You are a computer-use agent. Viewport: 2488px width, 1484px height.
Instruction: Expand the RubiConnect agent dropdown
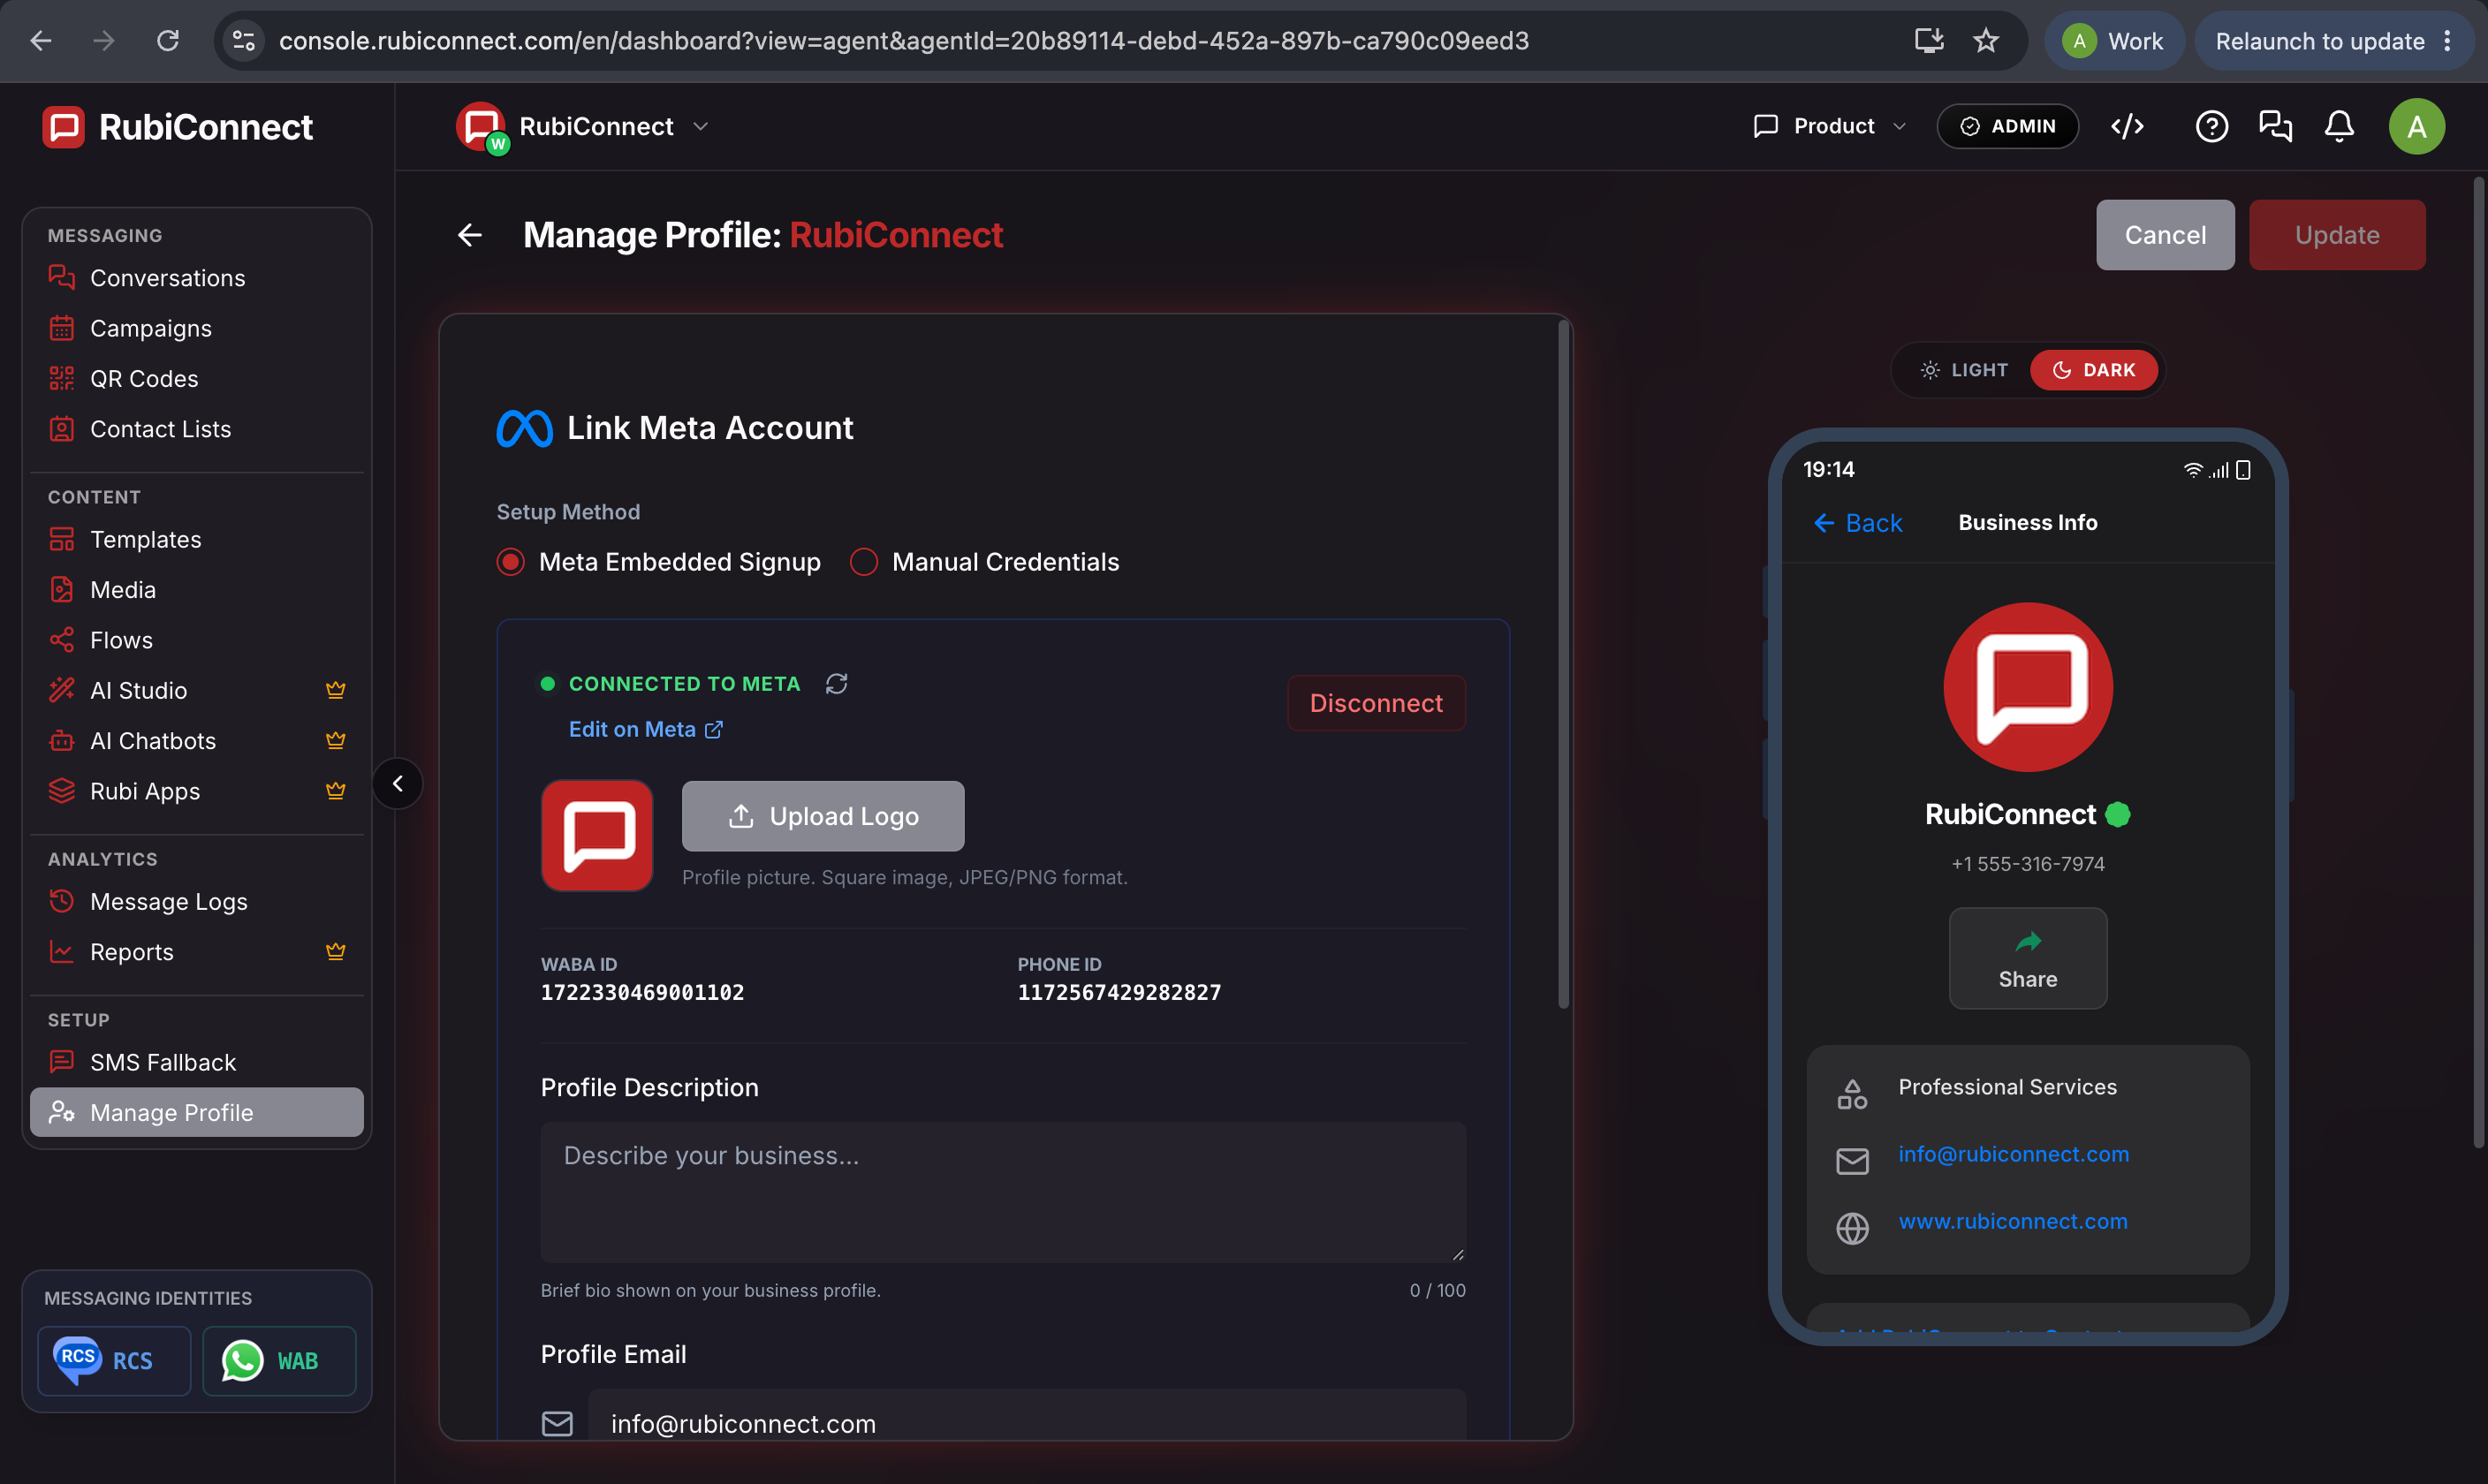pyautogui.click(x=583, y=127)
